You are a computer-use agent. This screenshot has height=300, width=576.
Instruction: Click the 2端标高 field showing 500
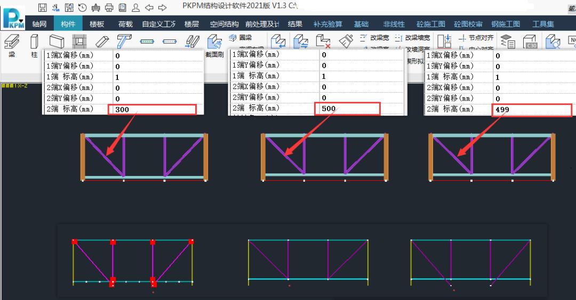[347, 109]
